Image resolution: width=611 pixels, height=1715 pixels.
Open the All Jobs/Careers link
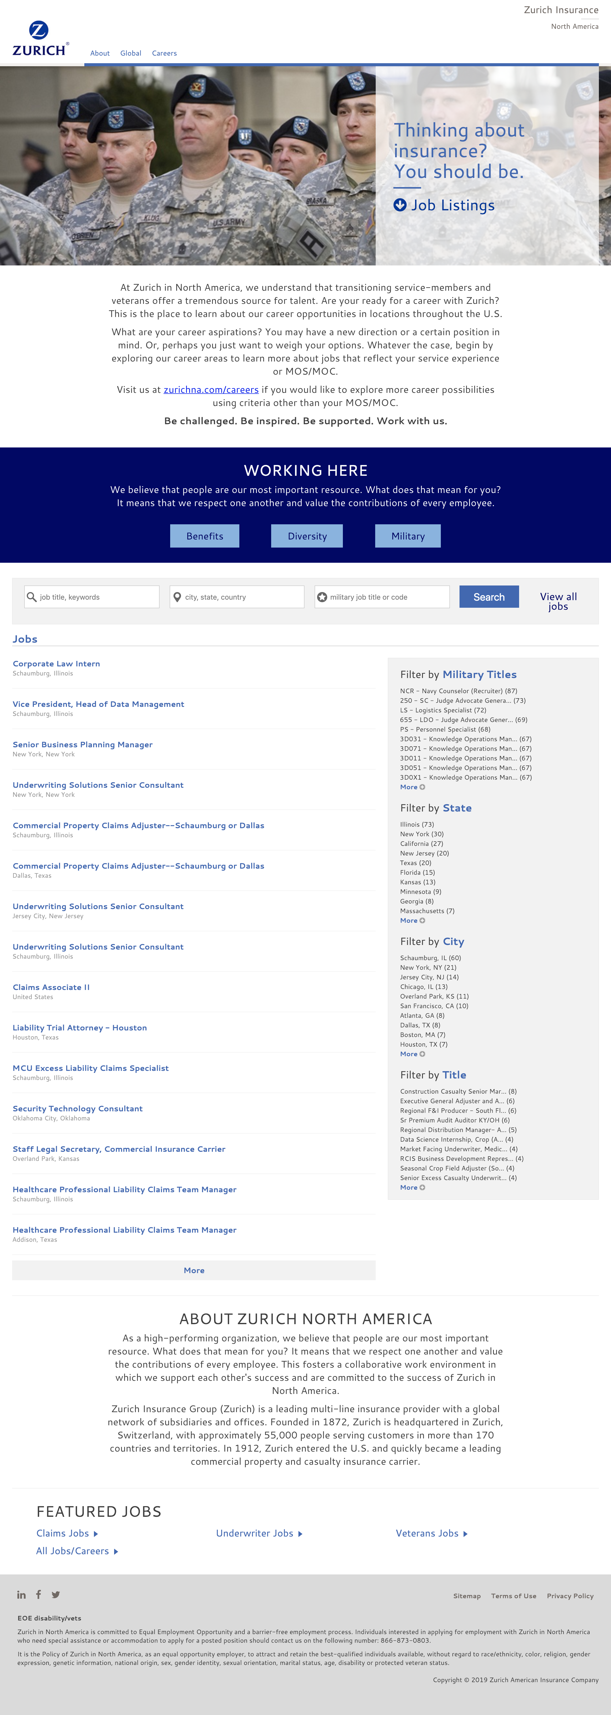click(x=77, y=1551)
